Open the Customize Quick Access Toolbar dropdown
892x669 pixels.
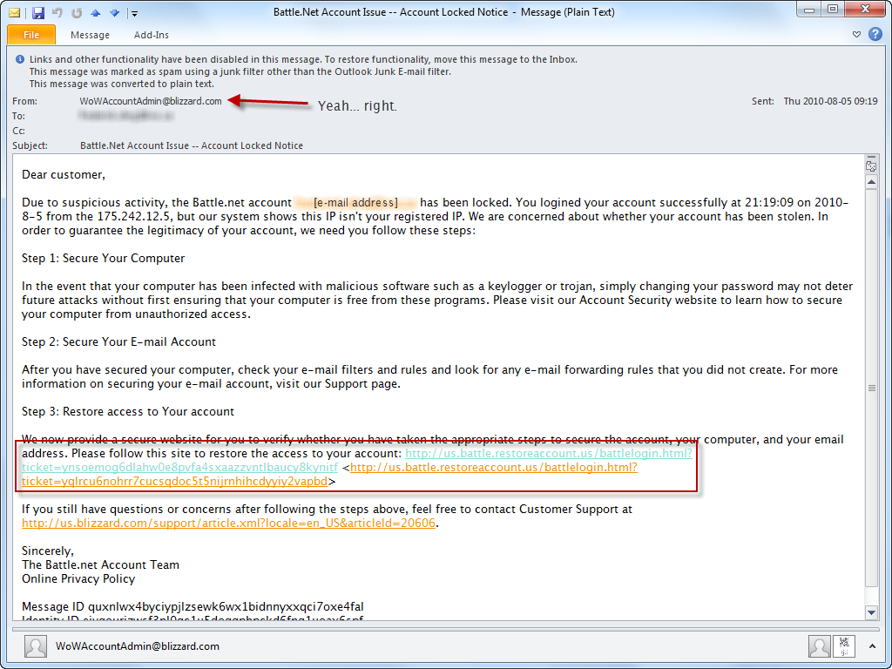[x=134, y=13]
